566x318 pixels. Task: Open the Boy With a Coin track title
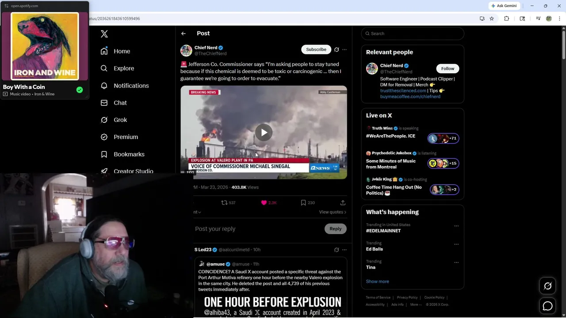[24, 87]
